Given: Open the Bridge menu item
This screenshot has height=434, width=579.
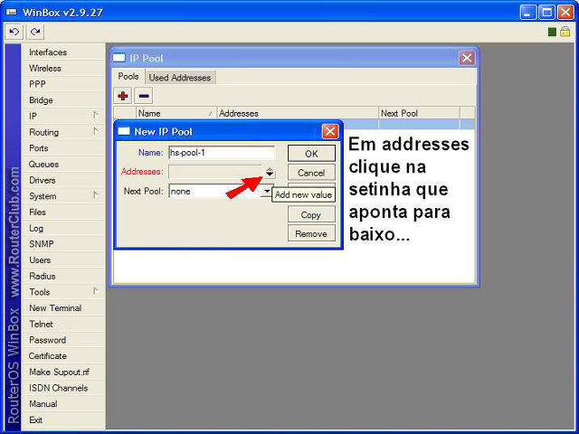Looking at the screenshot, I should coord(63,100).
